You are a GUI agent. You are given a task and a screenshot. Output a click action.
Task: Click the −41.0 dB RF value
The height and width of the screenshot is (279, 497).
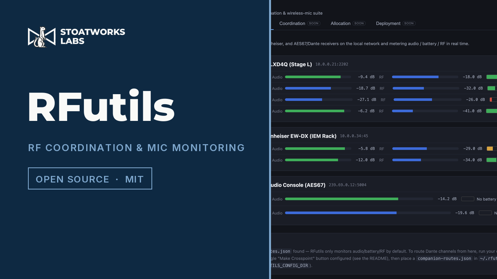point(472,111)
